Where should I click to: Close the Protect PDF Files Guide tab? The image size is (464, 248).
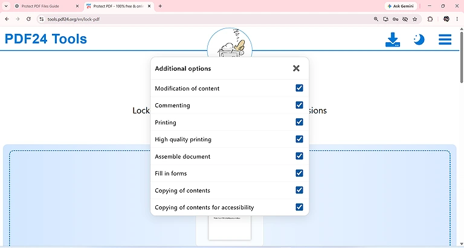[77, 6]
